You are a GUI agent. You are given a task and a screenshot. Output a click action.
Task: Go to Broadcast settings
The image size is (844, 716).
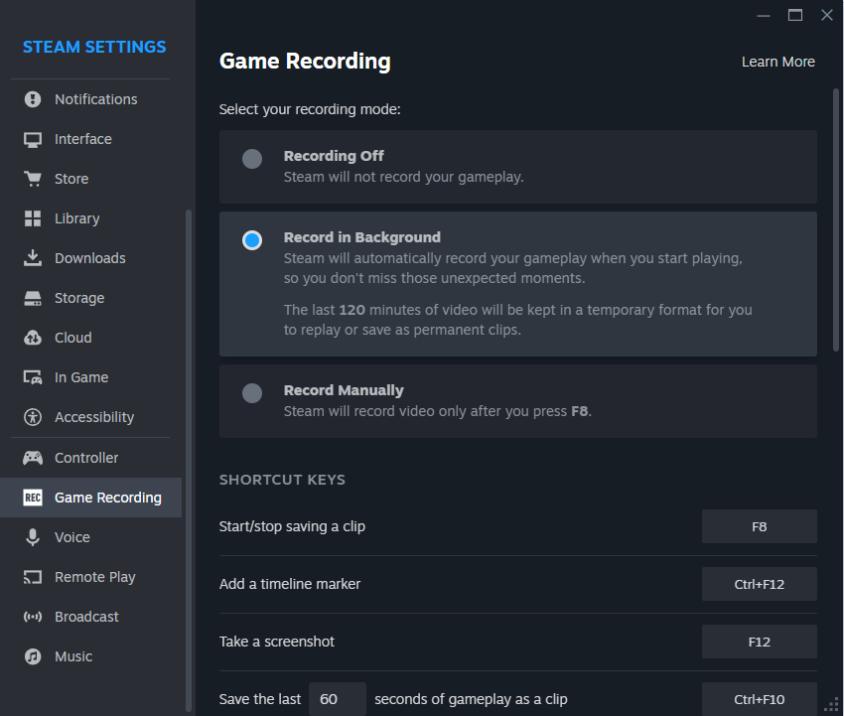(x=91, y=617)
